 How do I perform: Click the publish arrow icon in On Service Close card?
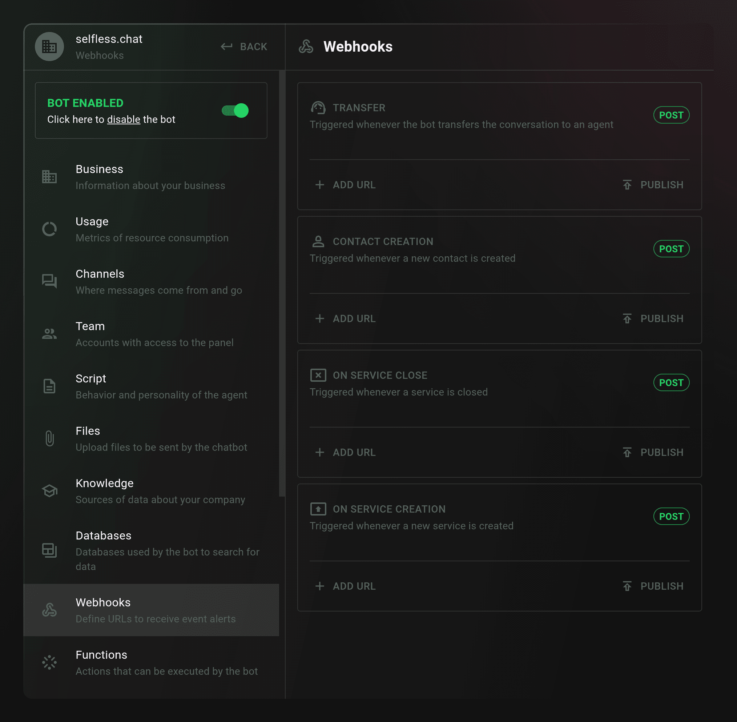[x=627, y=452]
